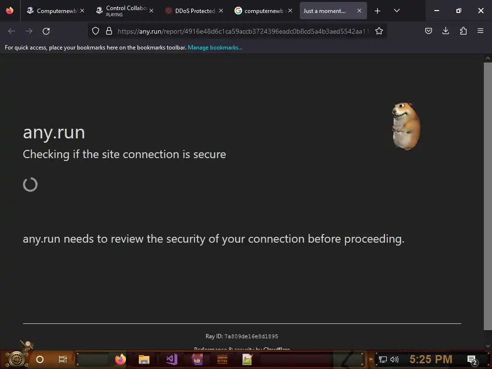View site security padlock information

point(109,31)
